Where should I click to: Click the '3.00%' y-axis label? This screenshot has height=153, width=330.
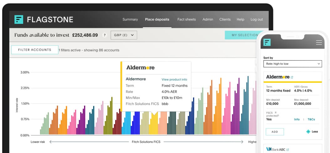(x=25, y=72)
